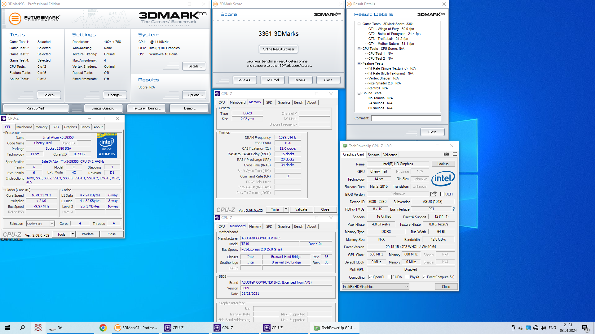Select GT1 - Wings of Fury tree row
The image size is (595, 334).
click(391, 29)
